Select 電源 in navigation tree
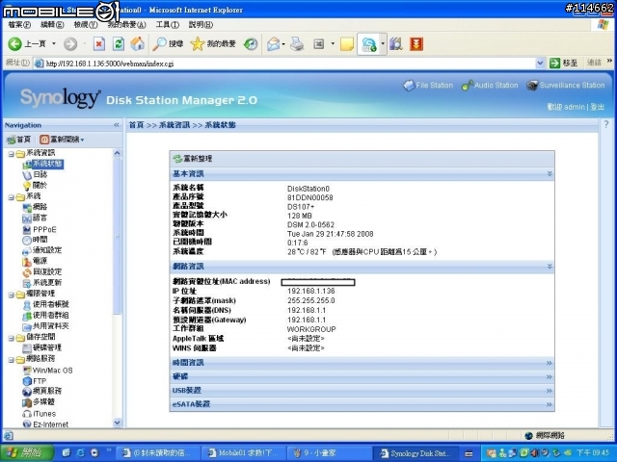The image size is (617, 462). [x=40, y=261]
